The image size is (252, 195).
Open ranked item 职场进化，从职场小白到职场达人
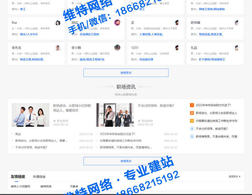(216, 113)
